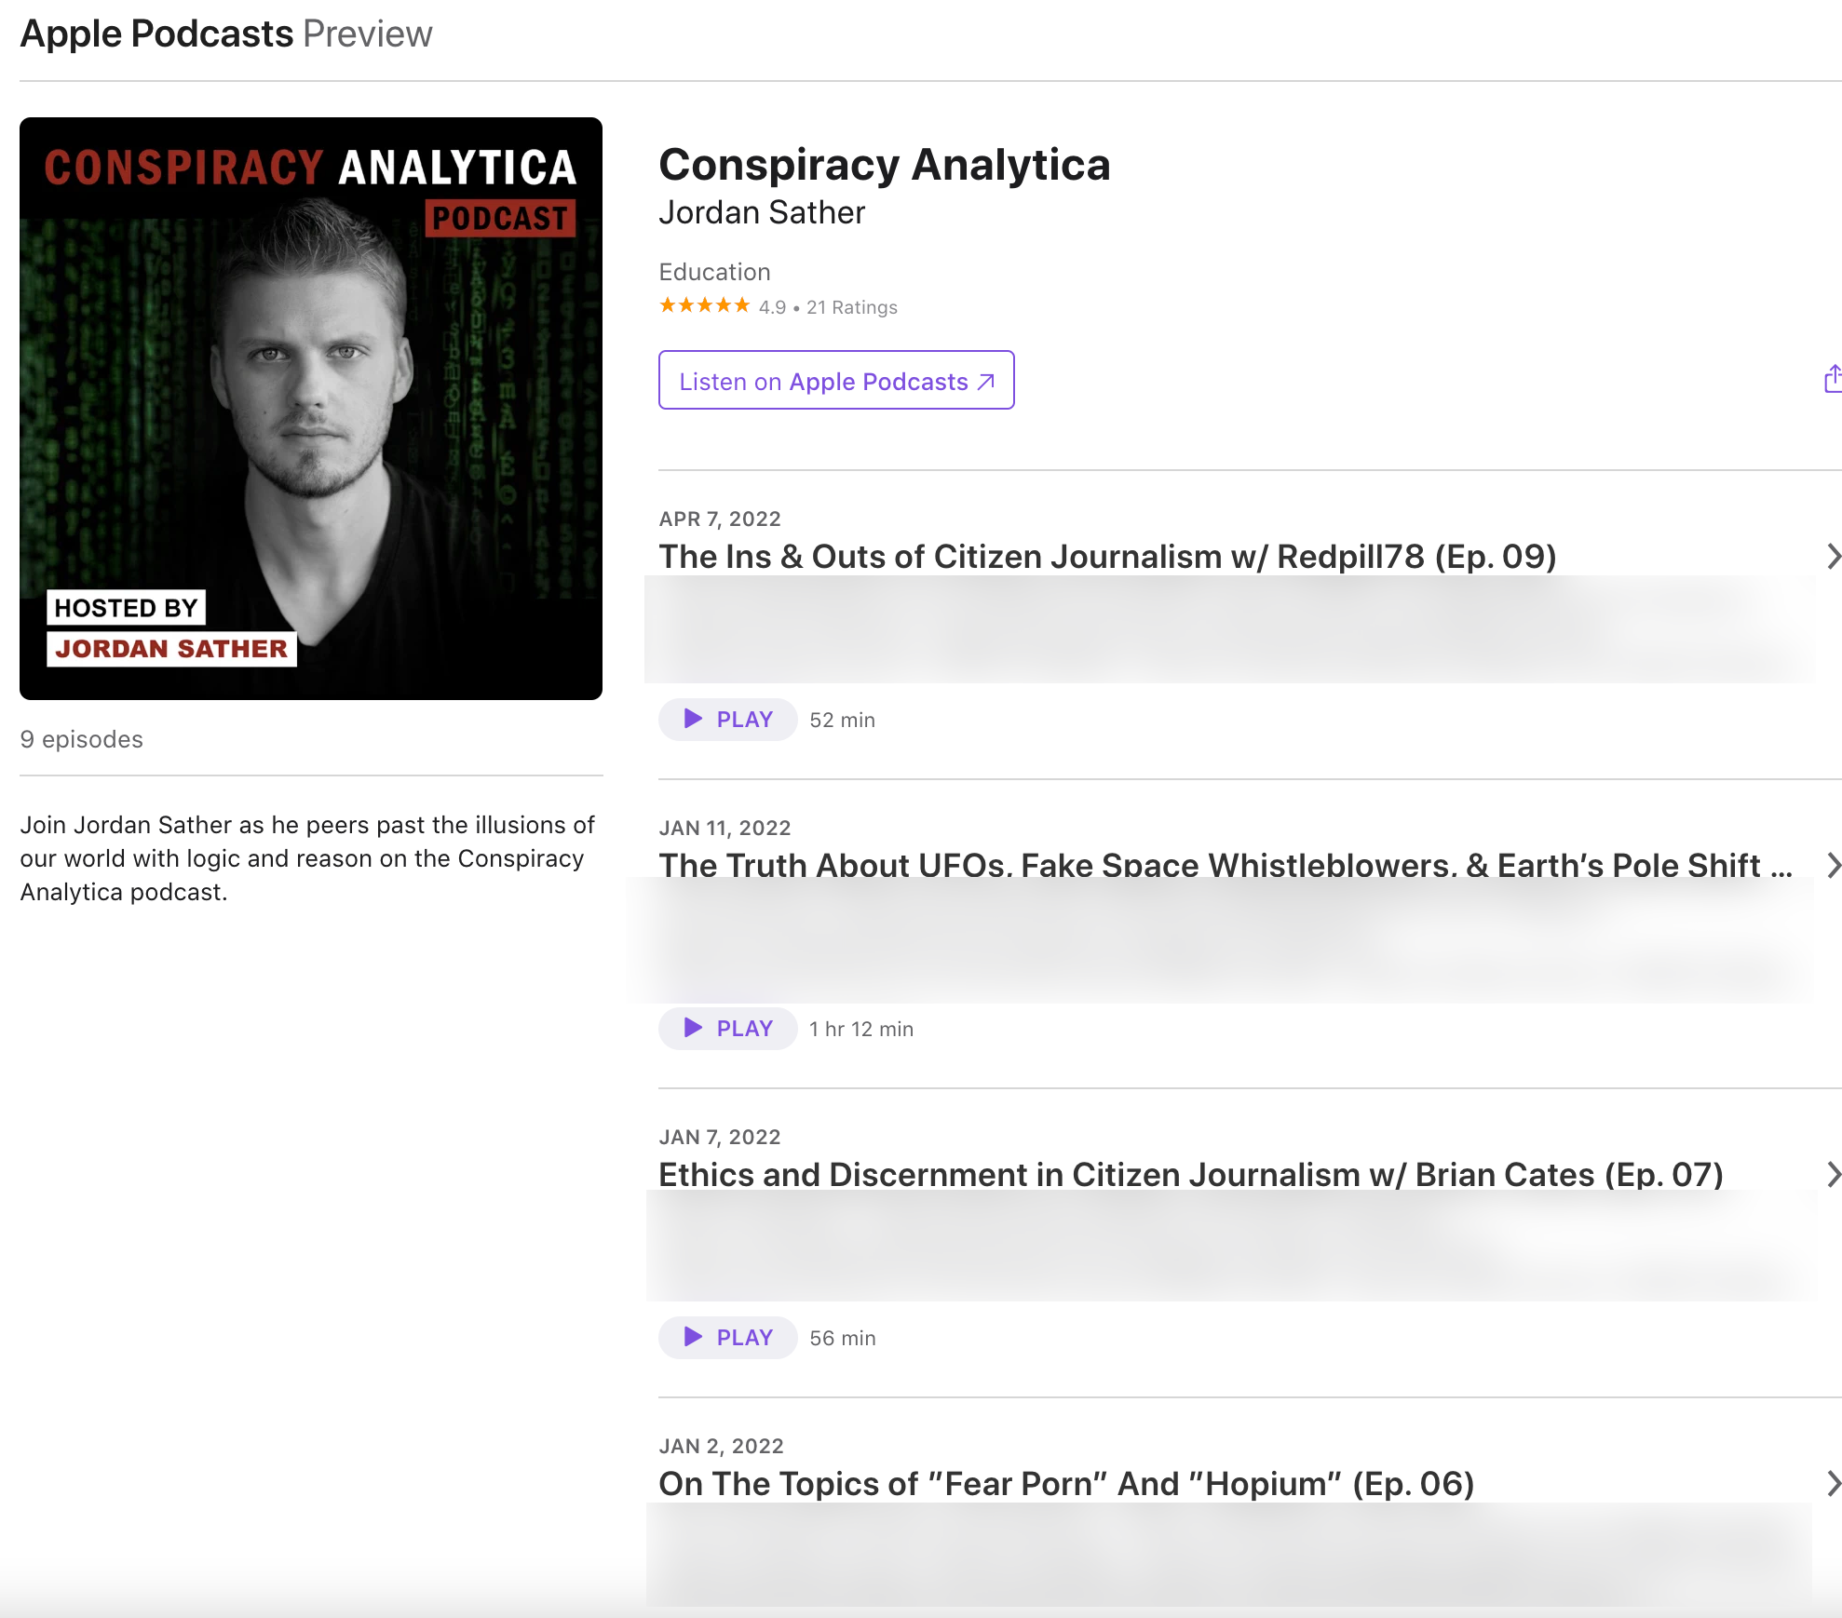Open the Conspiracy Analytica podcast cover art

coord(311,409)
